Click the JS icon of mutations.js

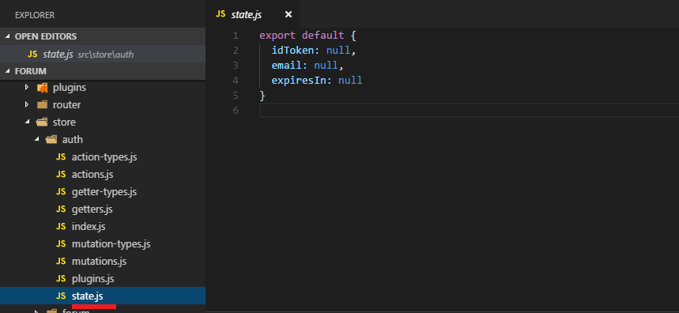point(61,262)
